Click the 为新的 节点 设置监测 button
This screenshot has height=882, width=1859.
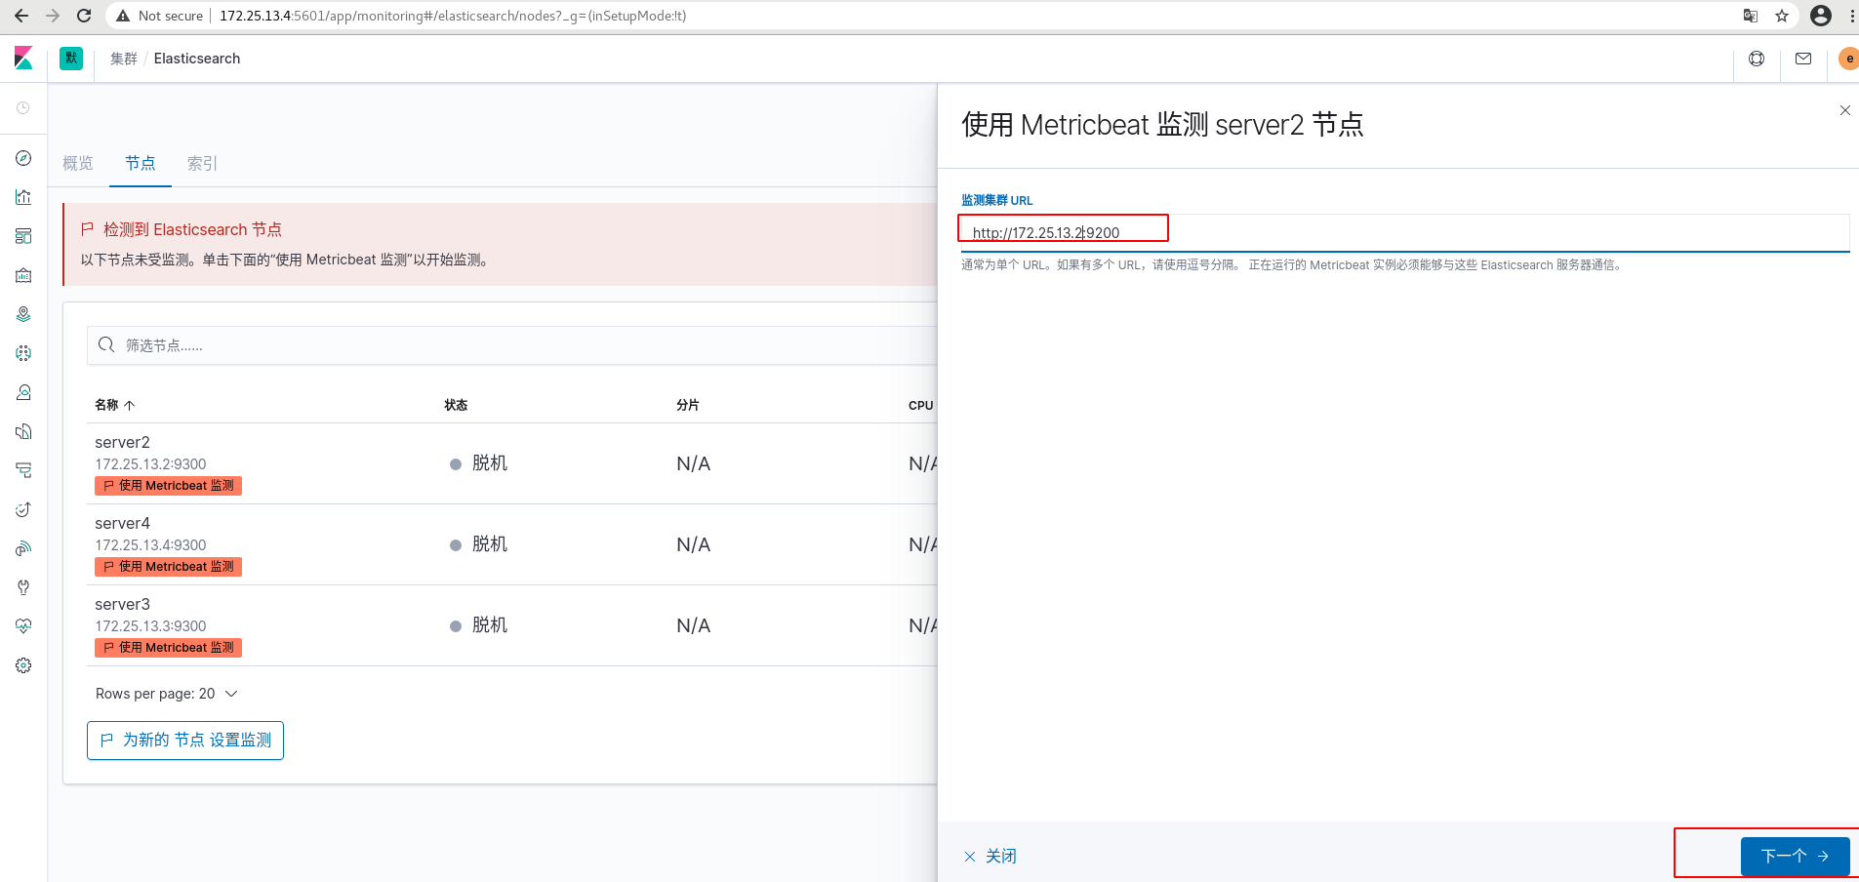pyautogui.click(x=185, y=741)
